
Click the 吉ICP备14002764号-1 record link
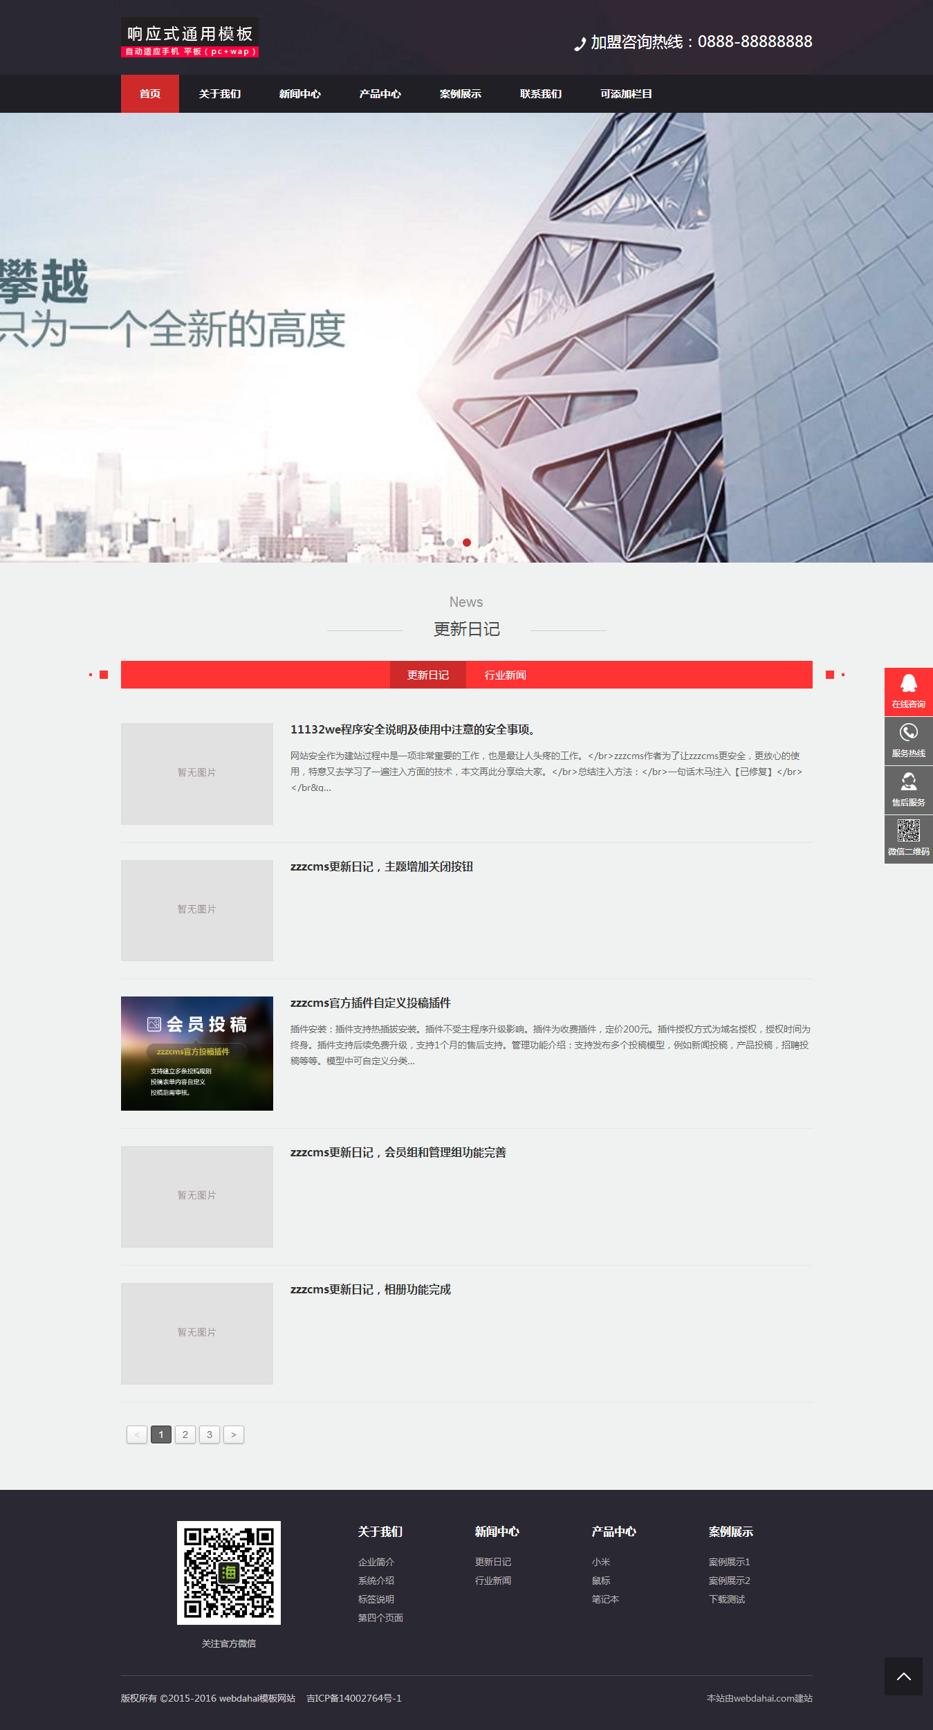coord(354,1698)
